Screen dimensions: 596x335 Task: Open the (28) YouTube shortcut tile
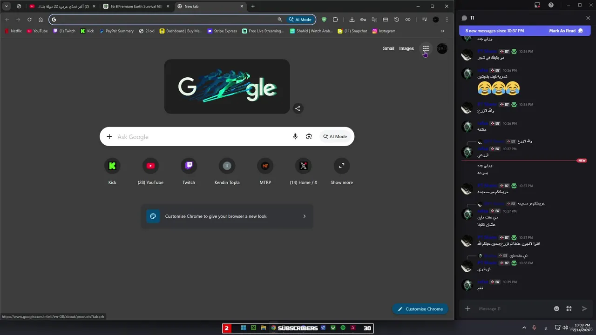(150, 171)
